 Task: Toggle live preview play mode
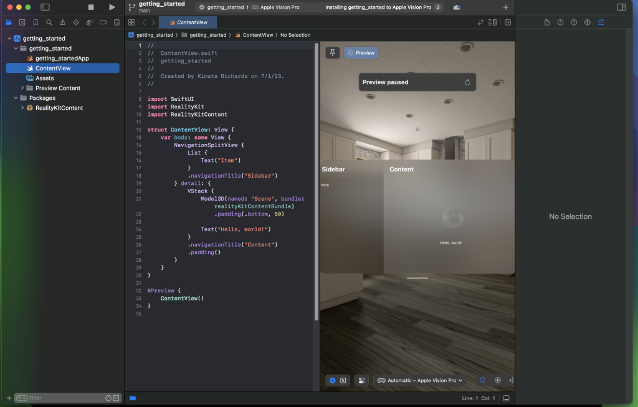(331, 380)
